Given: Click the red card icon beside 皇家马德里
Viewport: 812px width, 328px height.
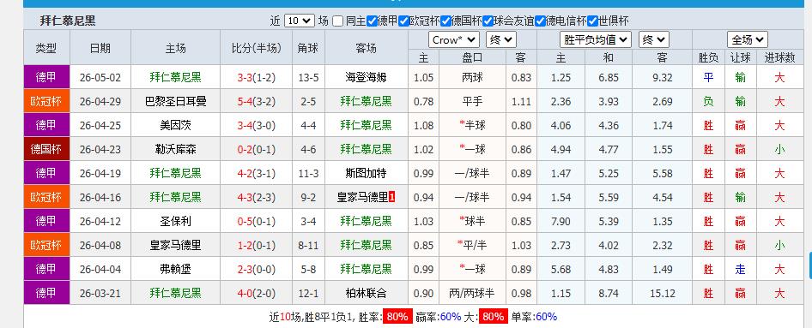Looking at the screenshot, I should pyautogui.click(x=392, y=197).
